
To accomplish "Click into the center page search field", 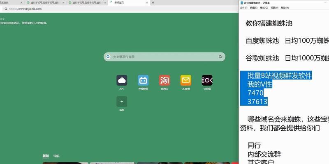I will click(x=164, y=57).
